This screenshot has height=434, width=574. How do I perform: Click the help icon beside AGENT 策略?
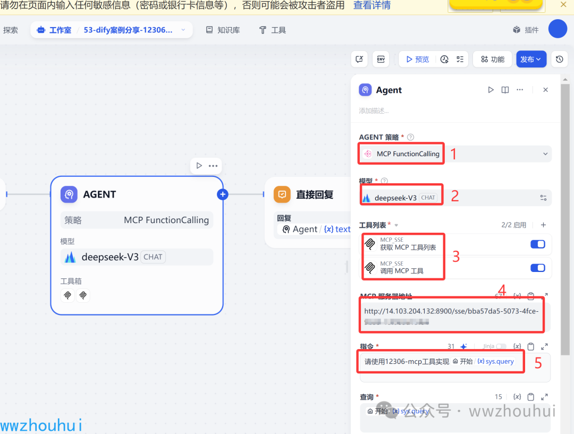coord(411,137)
